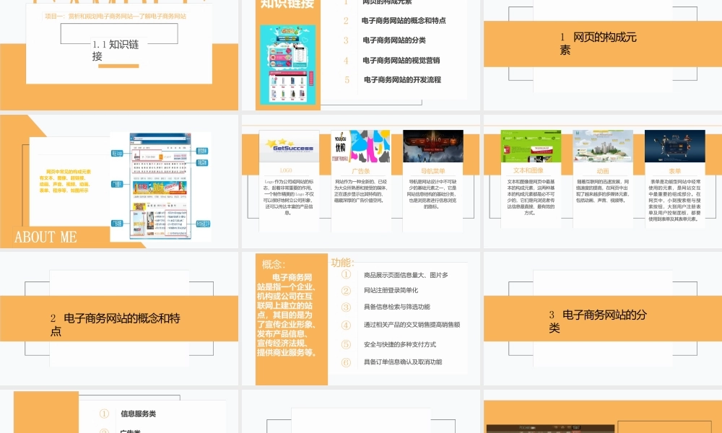
Task: Click the dark game image above 表单
Action: (674, 146)
